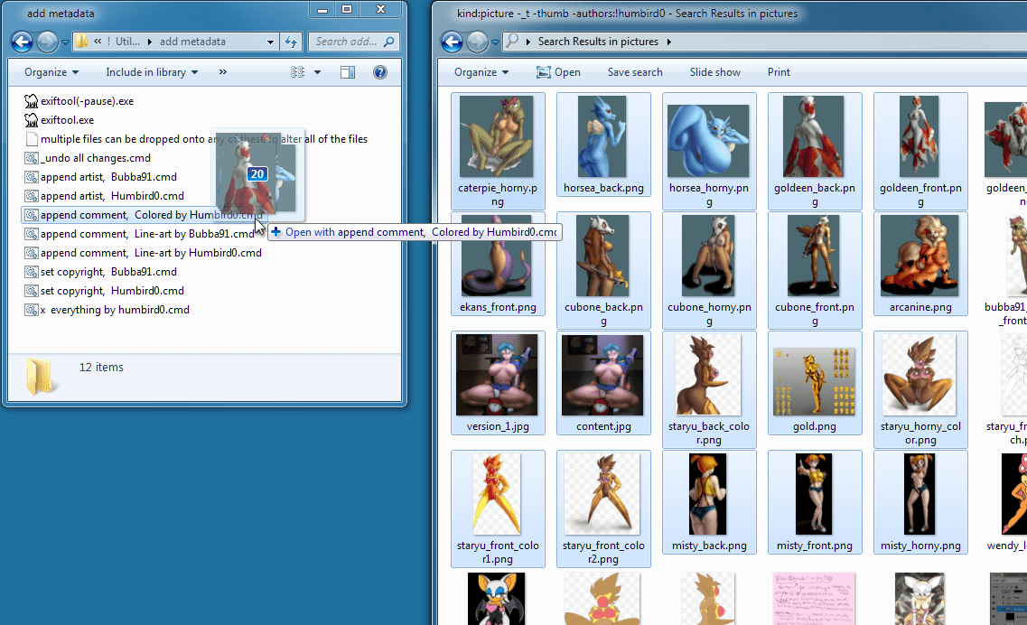1027x625 pixels.
Task: Select the exiftool.exe file icon
Action: pos(32,120)
